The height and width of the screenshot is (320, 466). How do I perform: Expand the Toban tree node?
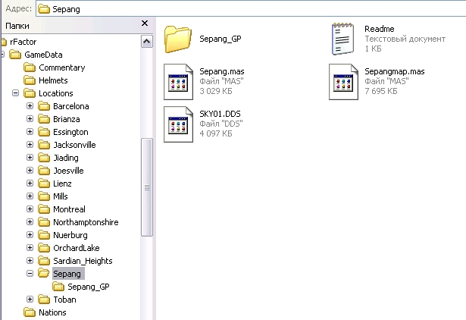coord(30,300)
